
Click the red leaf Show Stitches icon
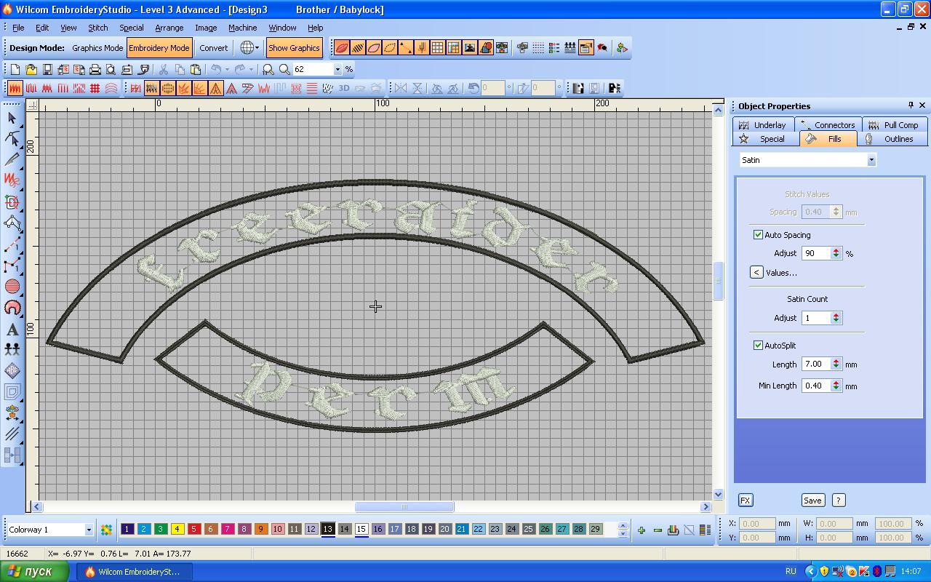pyautogui.click(x=341, y=48)
